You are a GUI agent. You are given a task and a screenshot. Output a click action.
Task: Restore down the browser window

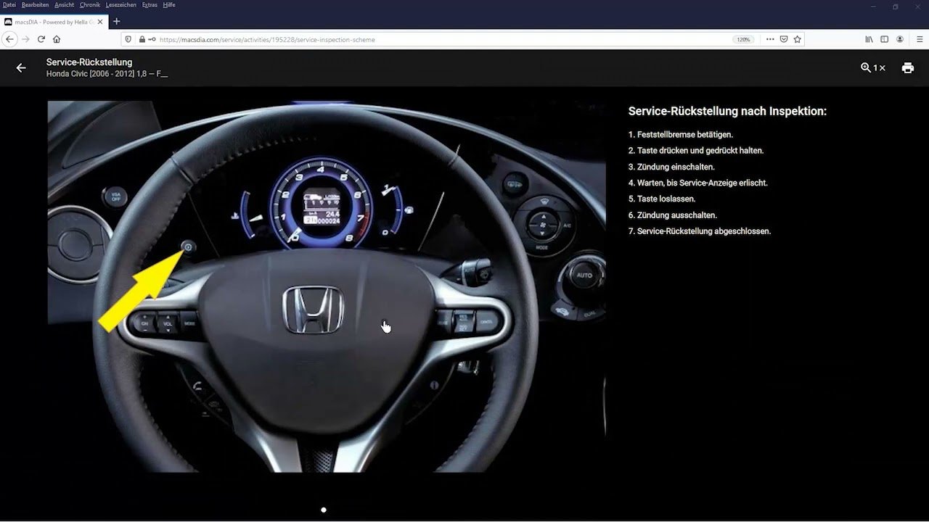click(896, 7)
